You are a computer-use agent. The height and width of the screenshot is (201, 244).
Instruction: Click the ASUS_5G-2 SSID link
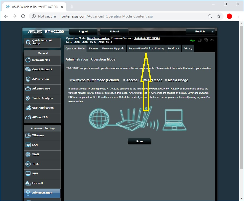click(x=105, y=42)
